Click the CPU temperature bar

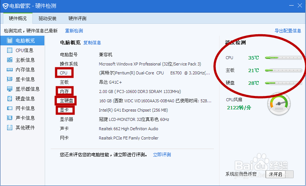click(x=283, y=58)
